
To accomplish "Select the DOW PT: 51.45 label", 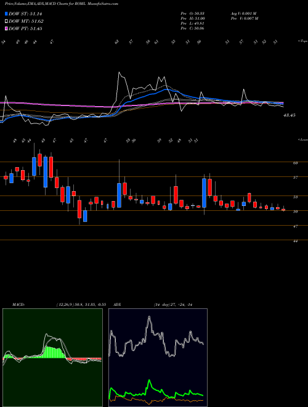I will coord(25,29).
